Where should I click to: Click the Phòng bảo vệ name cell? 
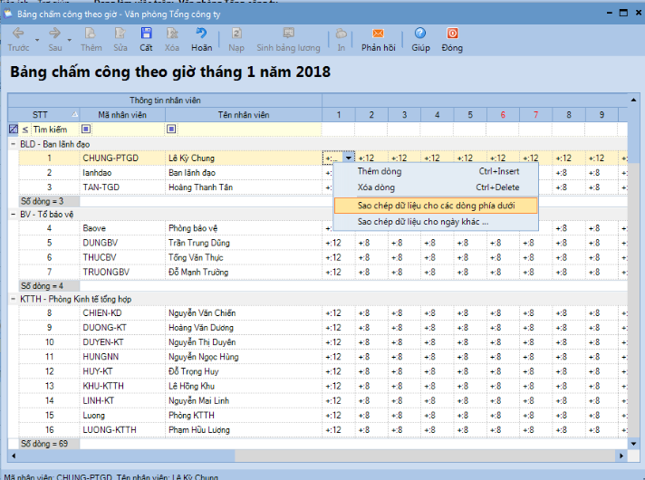(x=244, y=228)
